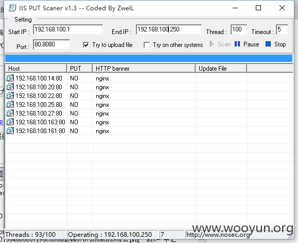
Task: Click the host icon for 192.168.100.14:80
Action: (x=10, y=78)
